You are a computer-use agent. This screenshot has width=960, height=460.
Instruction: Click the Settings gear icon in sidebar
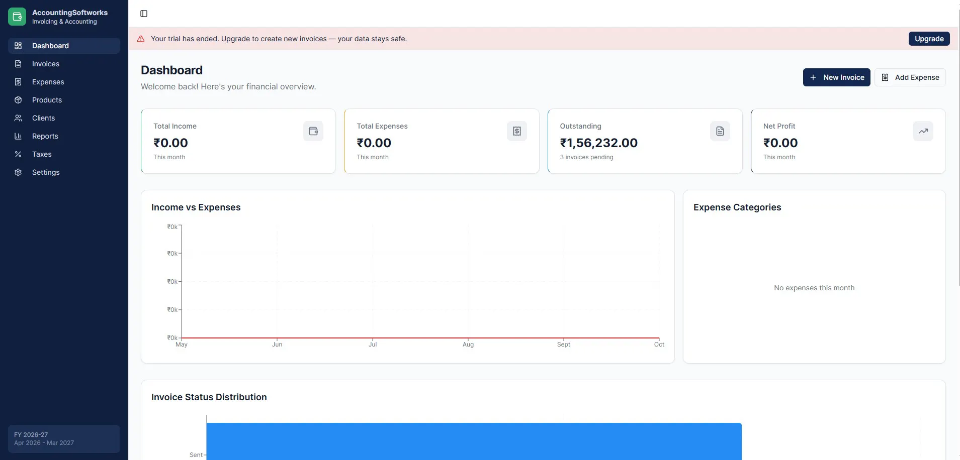point(18,172)
